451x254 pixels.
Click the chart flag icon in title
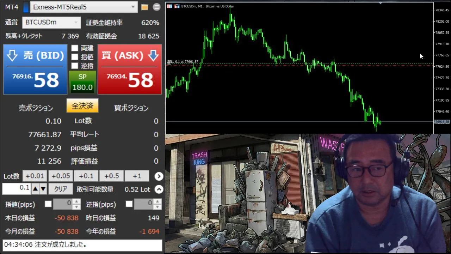tap(169, 6)
